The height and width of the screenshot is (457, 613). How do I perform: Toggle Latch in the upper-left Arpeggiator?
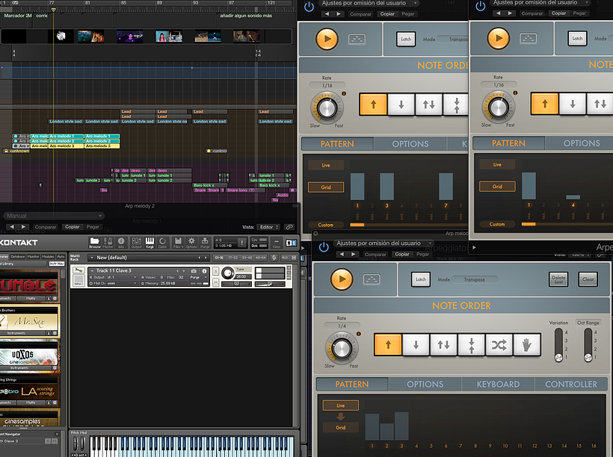pyautogui.click(x=406, y=39)
